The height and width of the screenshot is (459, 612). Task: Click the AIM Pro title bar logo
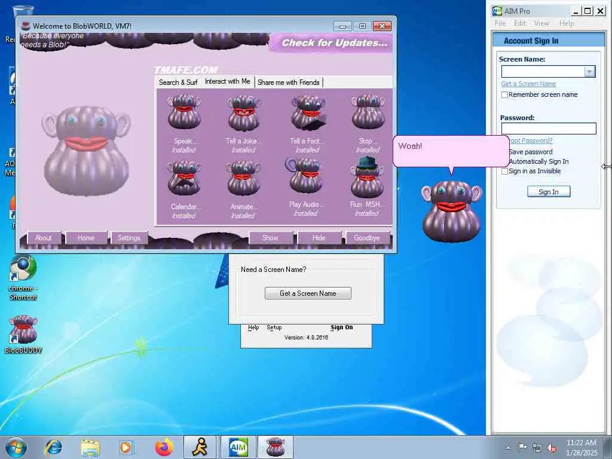pyautogui.click(x=497, y=11)
